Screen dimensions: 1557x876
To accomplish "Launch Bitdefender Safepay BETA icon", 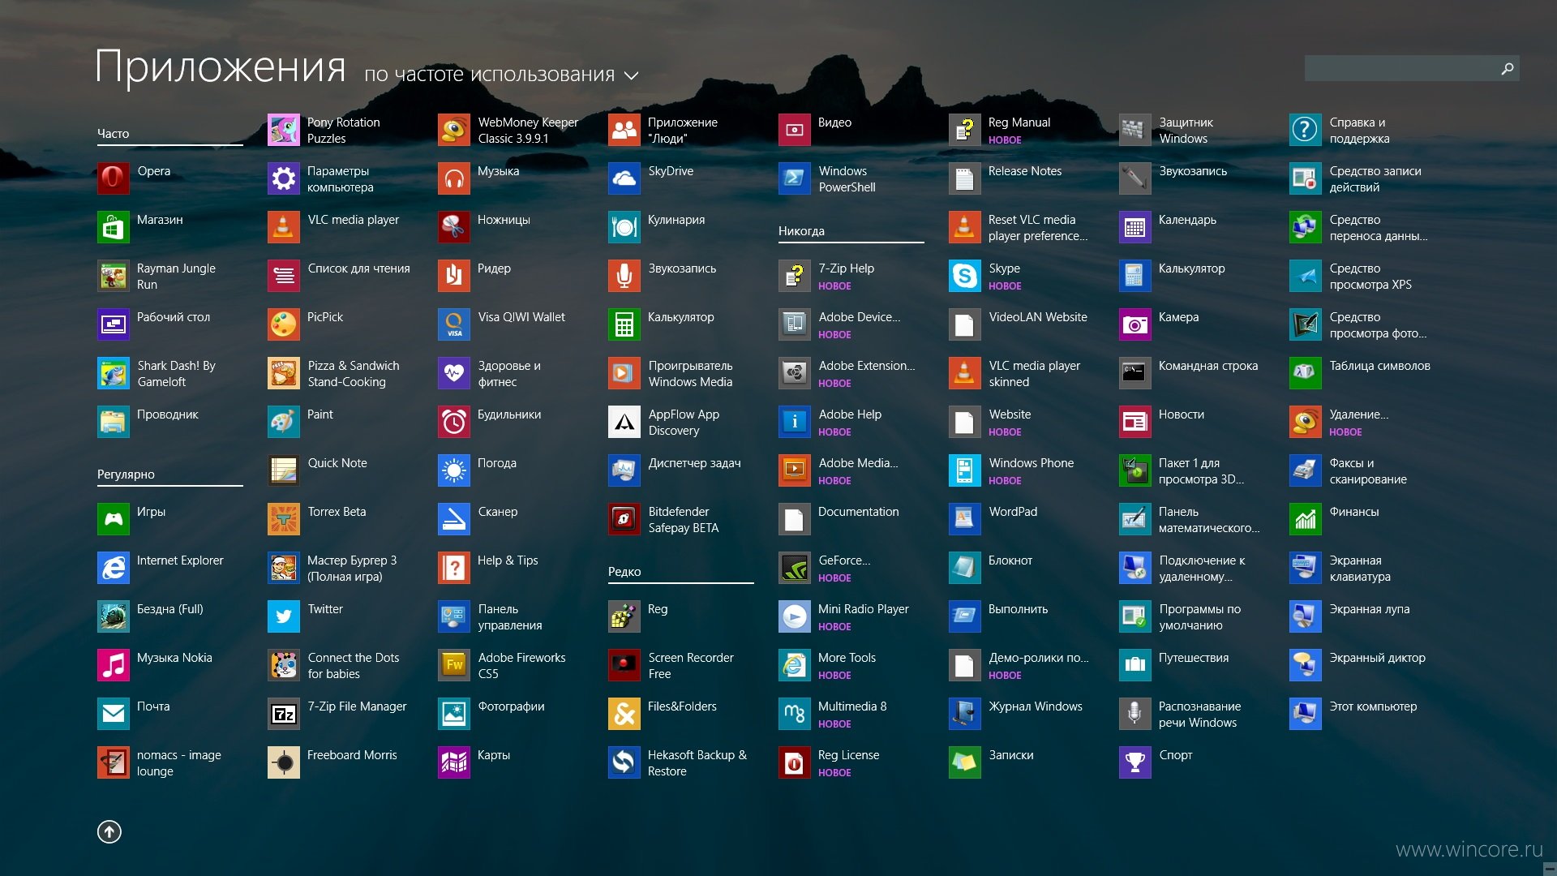I will pos(624,519).
